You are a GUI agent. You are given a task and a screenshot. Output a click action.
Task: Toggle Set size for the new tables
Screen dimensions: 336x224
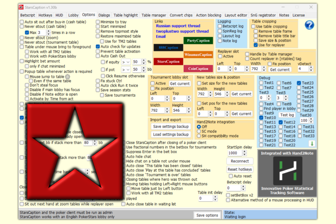point(199,83)
